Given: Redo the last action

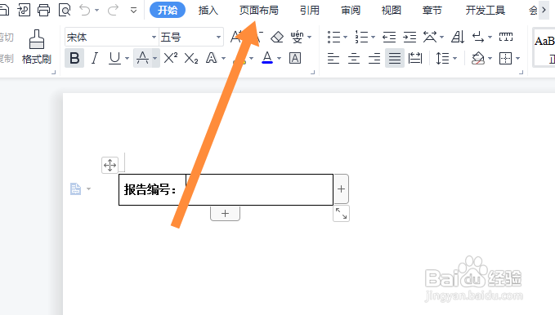Looking at the screenshot, I should (x=113, y=10).
